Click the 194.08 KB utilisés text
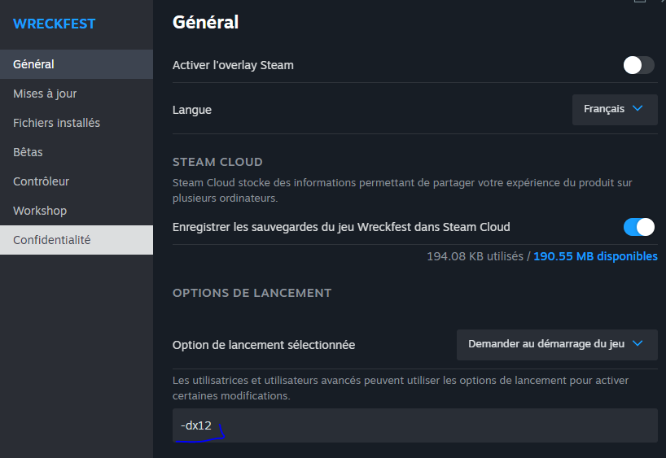The width and height of the screenshot is (666, 458). point(475,256)
